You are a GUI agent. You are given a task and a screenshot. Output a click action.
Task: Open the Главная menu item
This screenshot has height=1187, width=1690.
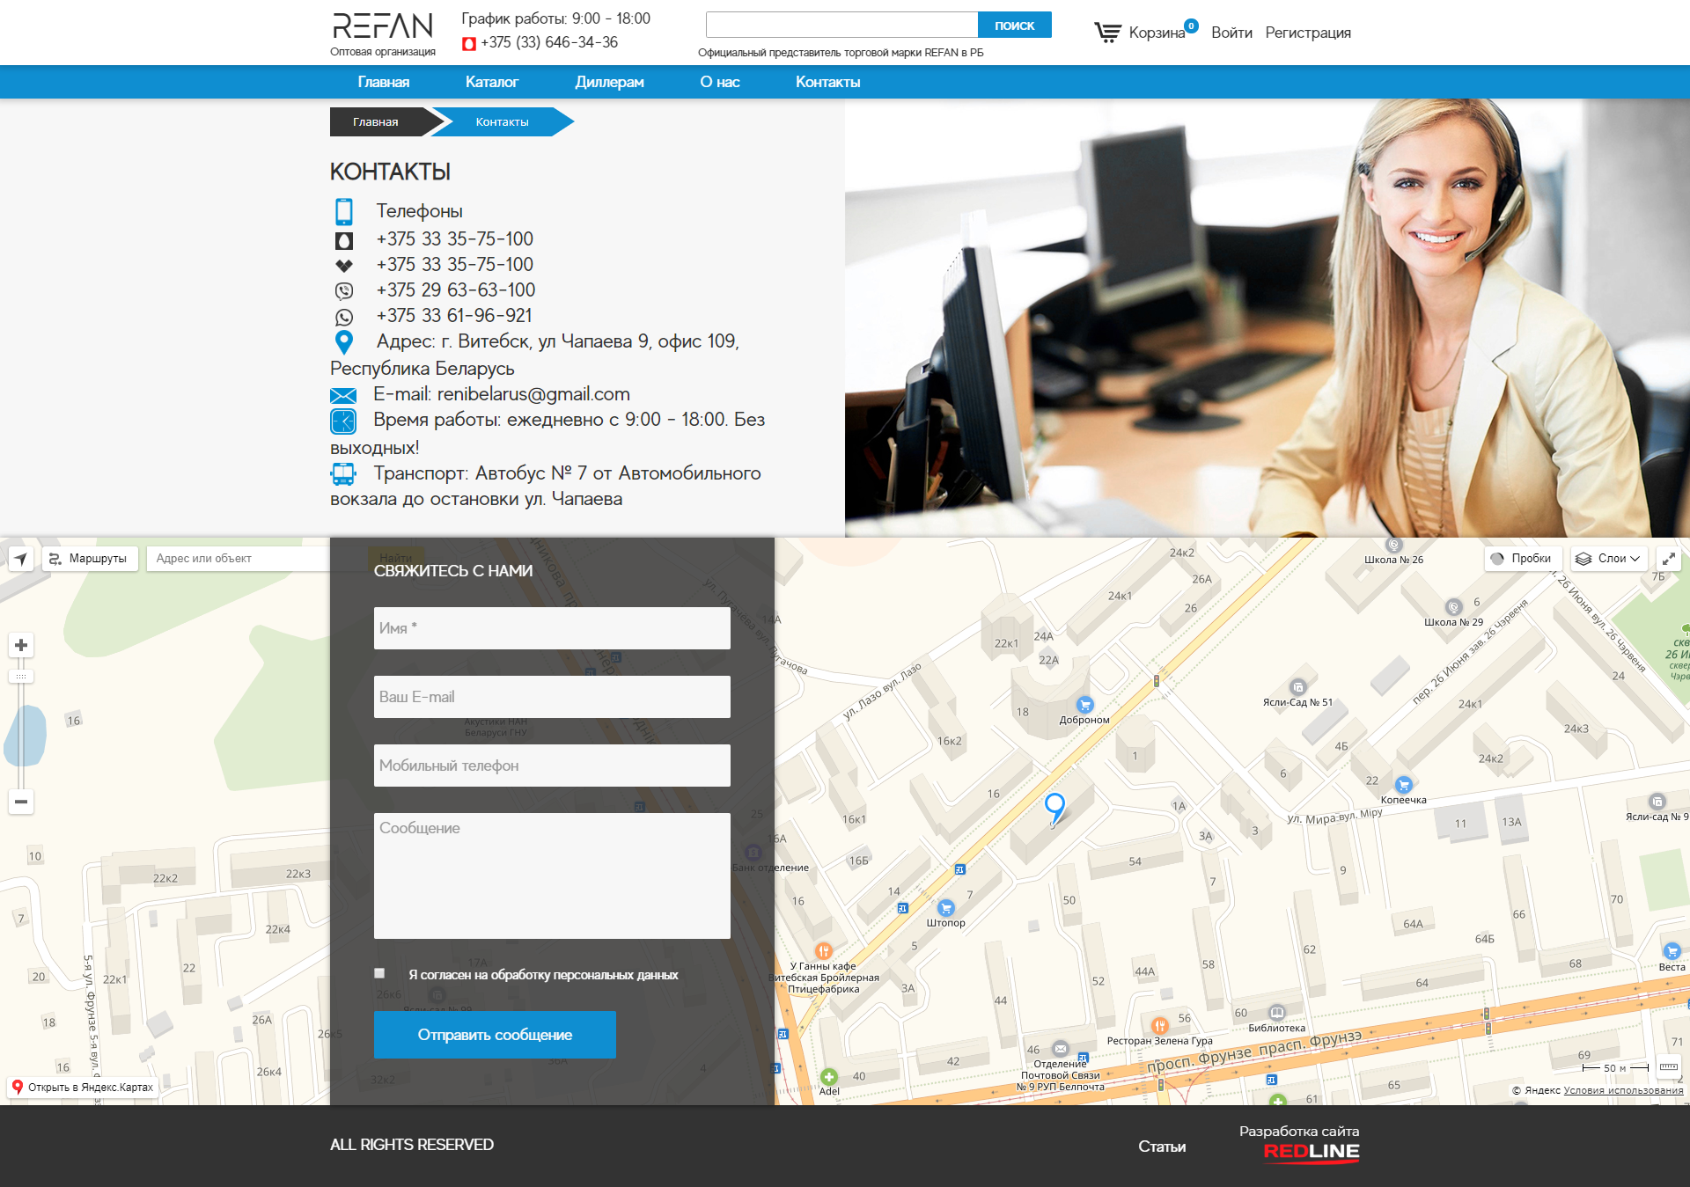[x=383, y=82]
